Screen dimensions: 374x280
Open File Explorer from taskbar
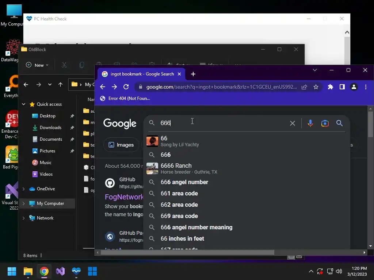(28, 271)
